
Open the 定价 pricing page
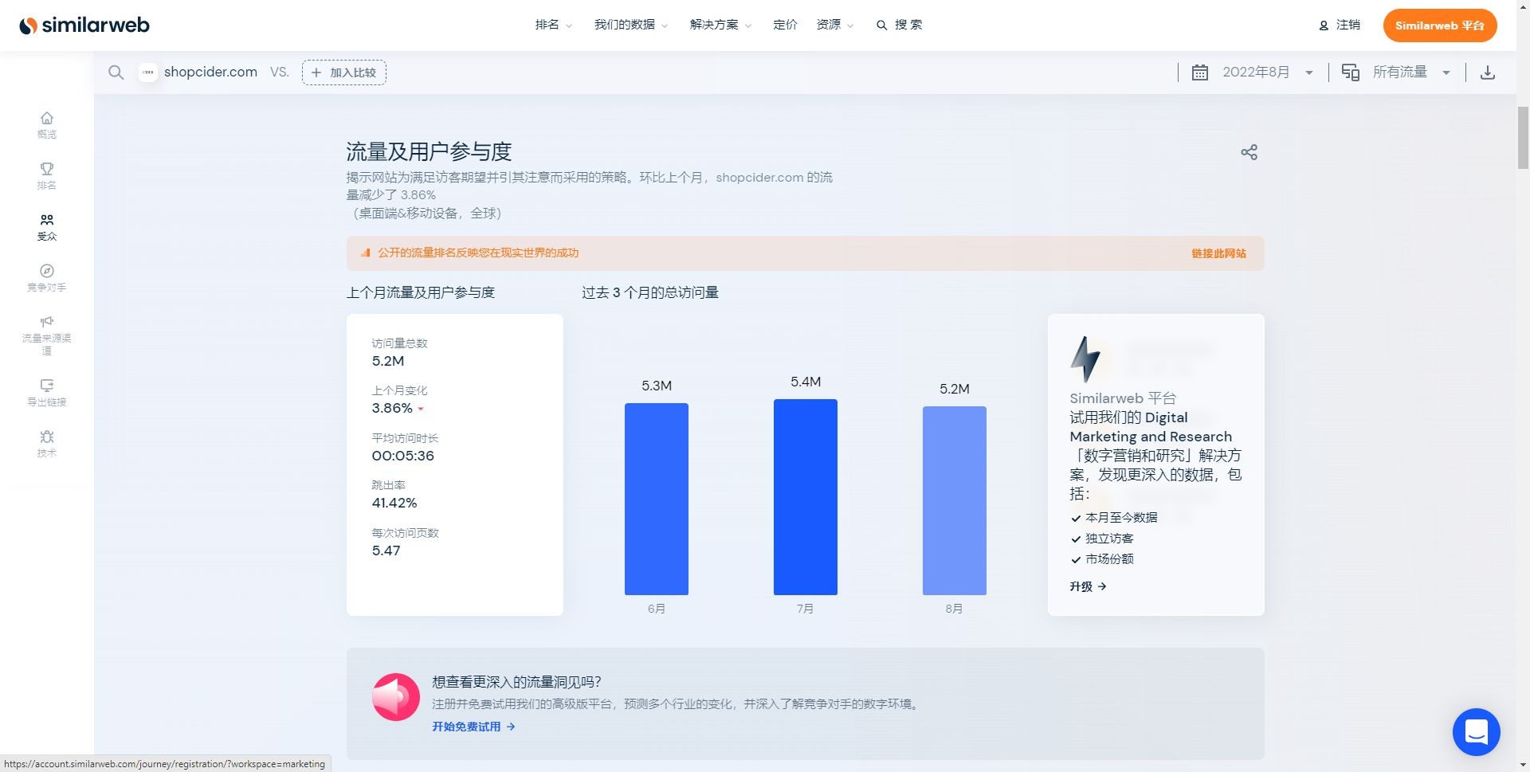(785, 25)
